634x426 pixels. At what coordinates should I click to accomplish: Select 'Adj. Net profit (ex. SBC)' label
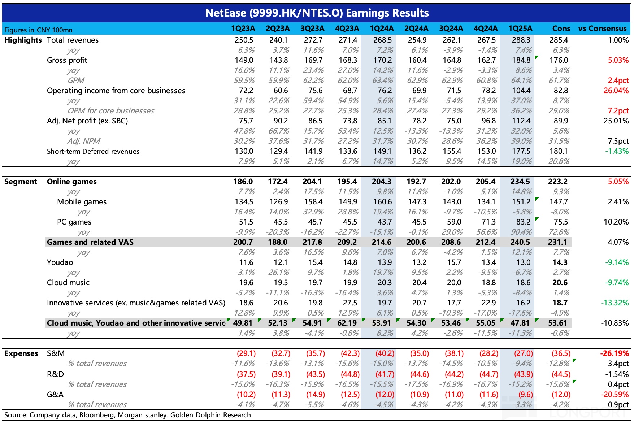(x=87, y=121)
